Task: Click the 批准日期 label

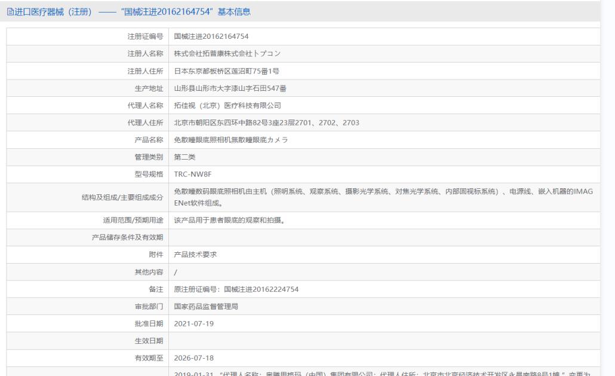Action: tap(149, 324)
